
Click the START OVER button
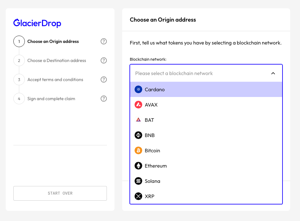60,193
